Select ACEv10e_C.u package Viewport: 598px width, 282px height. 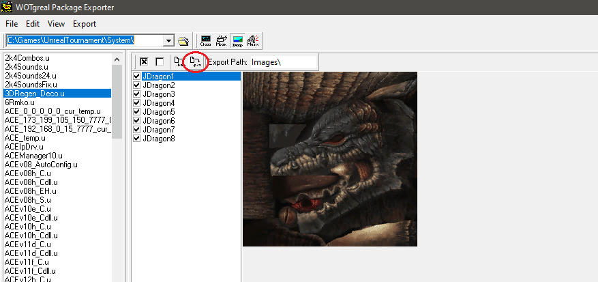[x=28, y=209]
